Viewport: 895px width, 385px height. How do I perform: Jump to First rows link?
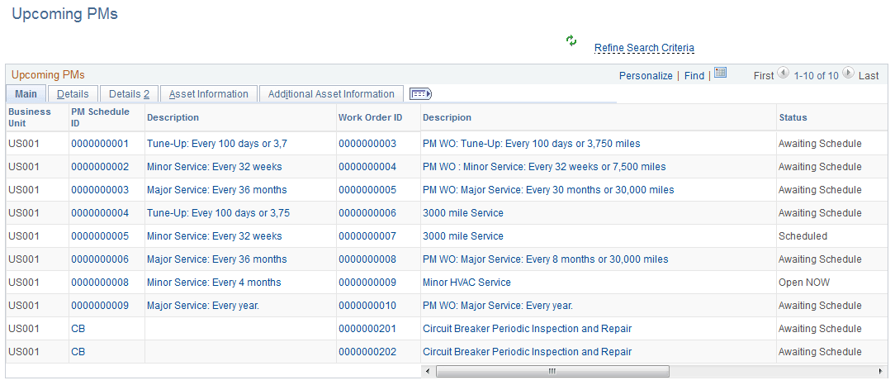click(764, 75)
